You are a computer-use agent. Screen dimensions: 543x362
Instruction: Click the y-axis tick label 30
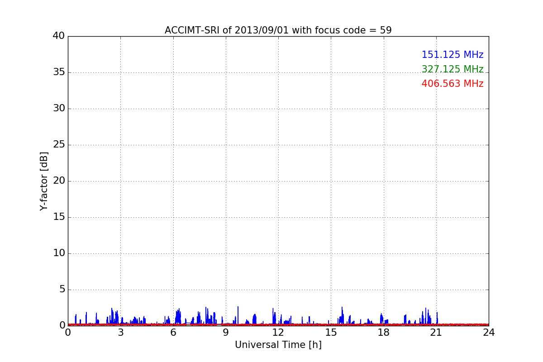click(x=59, y=108)
